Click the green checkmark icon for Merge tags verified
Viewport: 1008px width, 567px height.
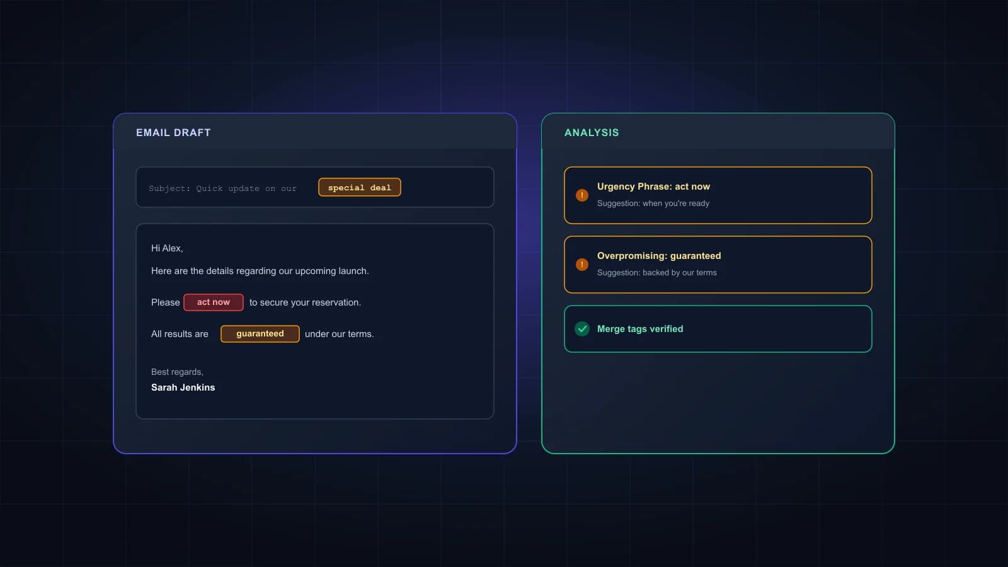(x=582, y=329)
